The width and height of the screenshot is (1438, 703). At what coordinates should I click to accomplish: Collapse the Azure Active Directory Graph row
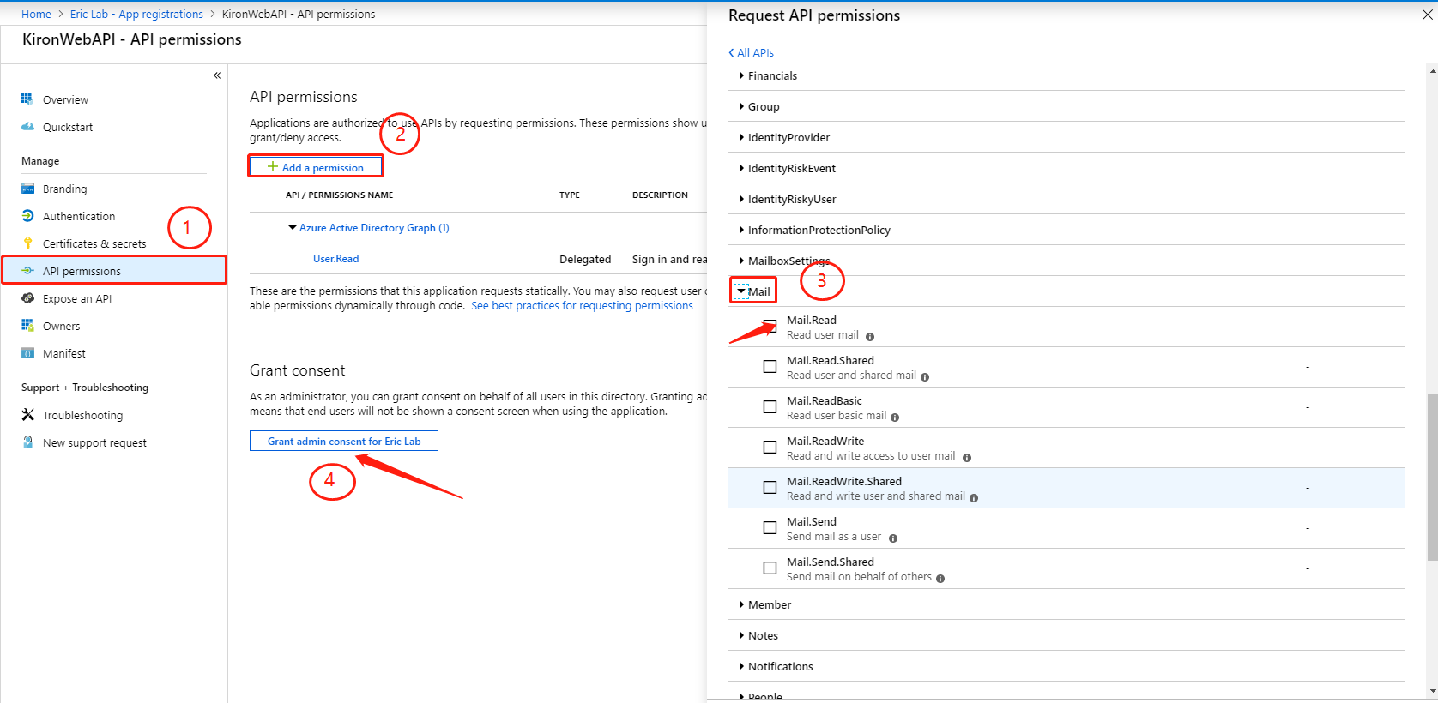(x=293, y=228)
